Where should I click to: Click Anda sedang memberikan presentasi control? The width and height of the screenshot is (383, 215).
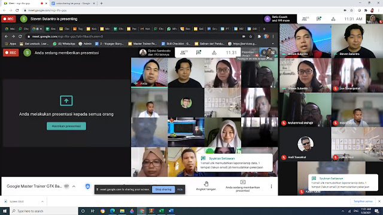(242, 186)
